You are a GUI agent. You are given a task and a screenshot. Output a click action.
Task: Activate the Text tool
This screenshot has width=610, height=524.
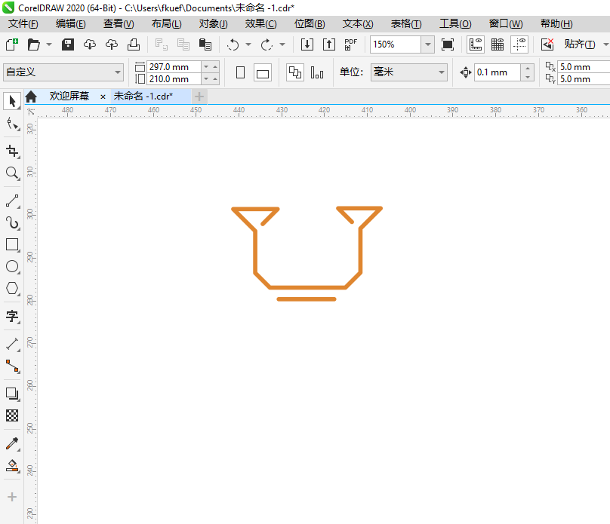click(x=12, y=316)
